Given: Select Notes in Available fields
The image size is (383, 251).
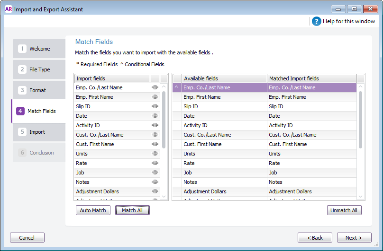Looking at the screenshot, I should click(224, 182).
